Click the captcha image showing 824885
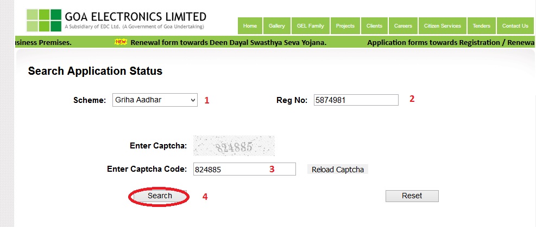536x227 pixels. (x=234, y=146)
